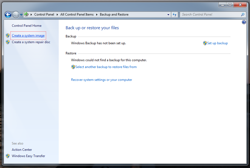Expand arrow before Control Panel breadcrumb
The image size is (250, 168).
click(31, 14)
